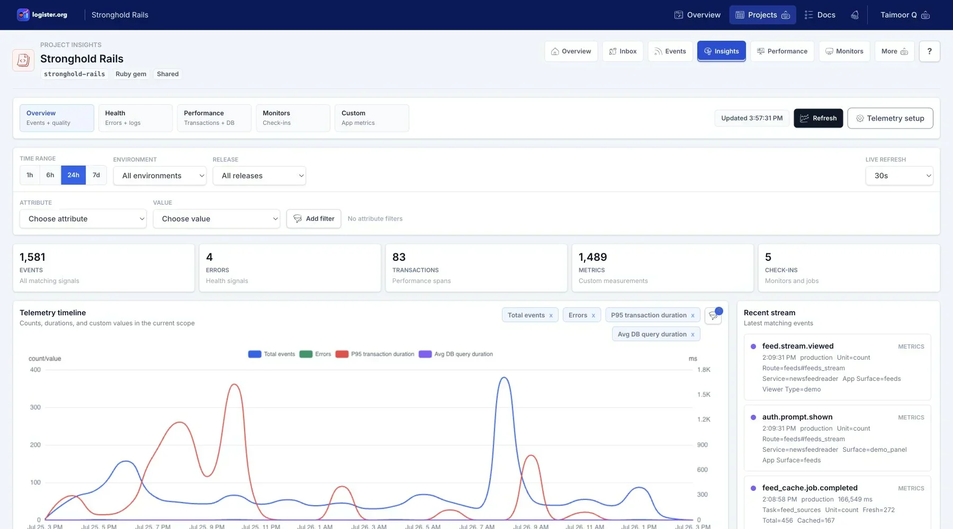The image size is (953, 529).
Task: Click the Stronghold Rails project icon
Action: [x=23, y=60]
